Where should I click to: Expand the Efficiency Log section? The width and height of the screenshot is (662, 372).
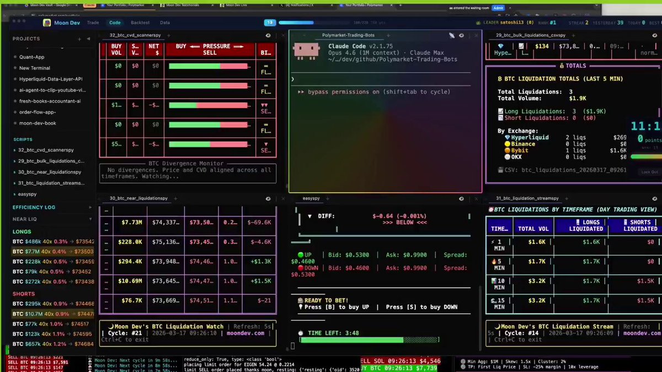(x=90, y=207)
